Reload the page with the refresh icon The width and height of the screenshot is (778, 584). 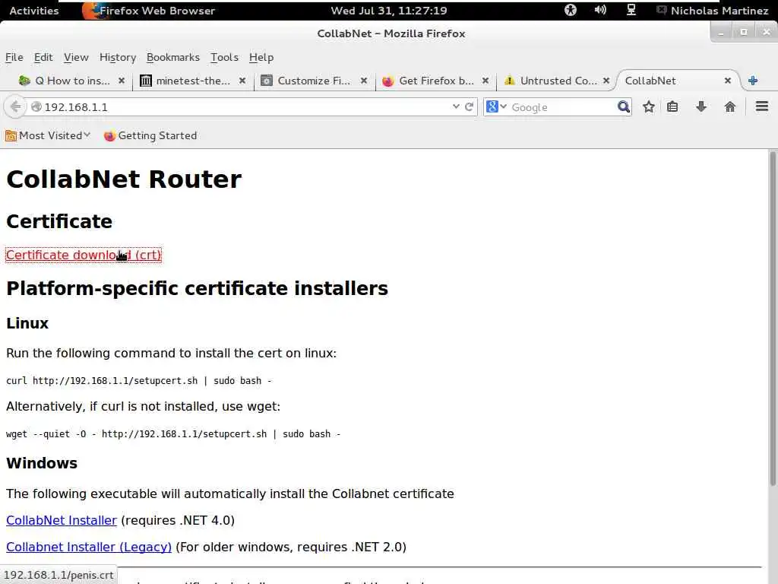(469, 106)
